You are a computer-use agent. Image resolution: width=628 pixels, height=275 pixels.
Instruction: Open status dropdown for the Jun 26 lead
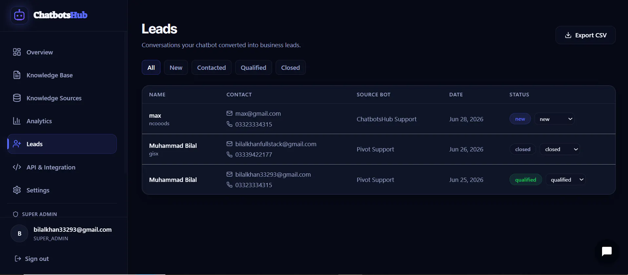click(560, 149)
